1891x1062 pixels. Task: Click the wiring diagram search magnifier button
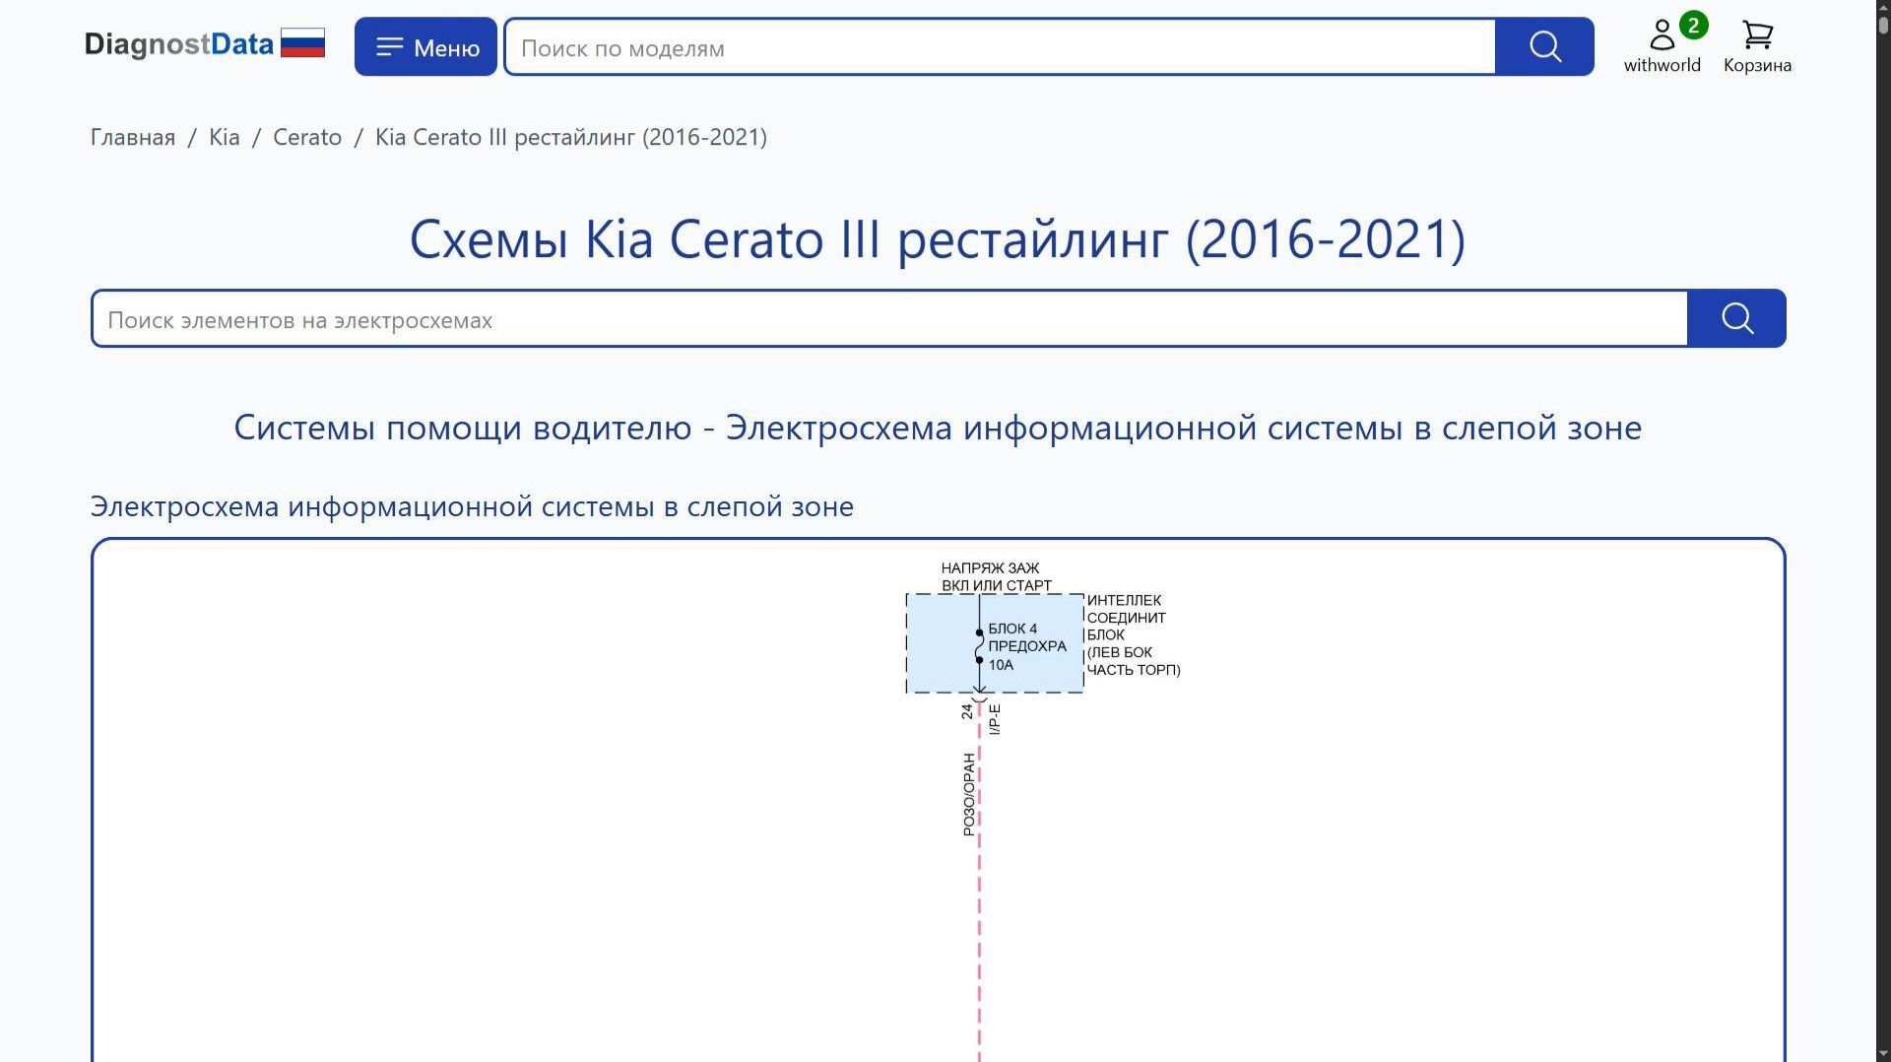coord(1736,318)
